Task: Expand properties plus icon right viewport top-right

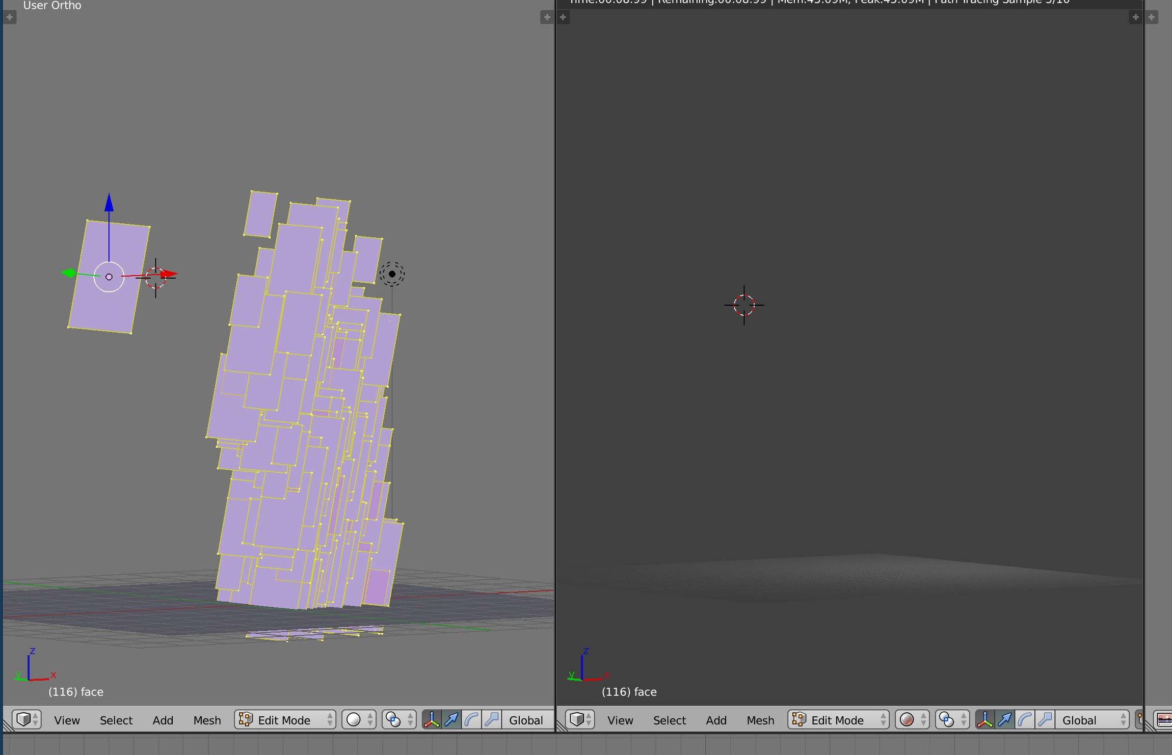Action: (x=1135, y=17)
